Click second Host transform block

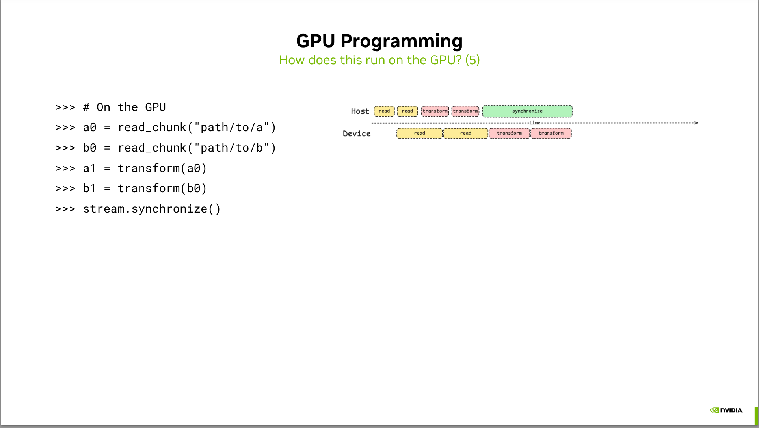[x=465, y=111]
